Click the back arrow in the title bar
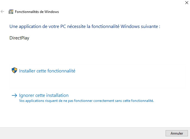Viewport: 190px width, 139px height. click(x=3, y=12)
